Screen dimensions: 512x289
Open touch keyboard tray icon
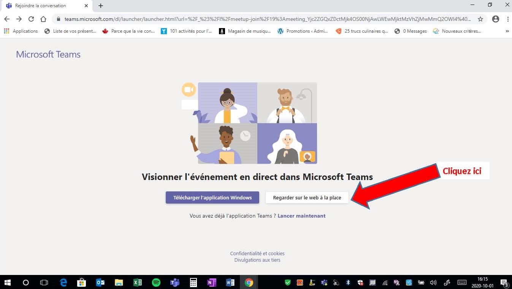pos(462,283)
